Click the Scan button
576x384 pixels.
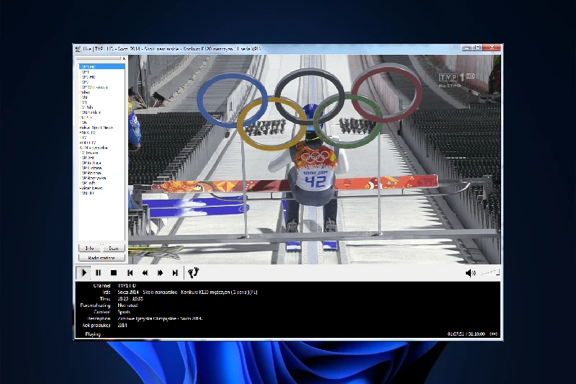point(114,248)
